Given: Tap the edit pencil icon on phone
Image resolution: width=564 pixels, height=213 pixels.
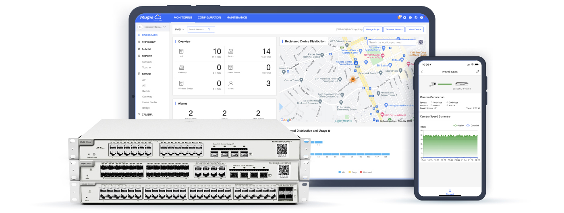Looking at the screenshot, I should click(x=478, y=72).
